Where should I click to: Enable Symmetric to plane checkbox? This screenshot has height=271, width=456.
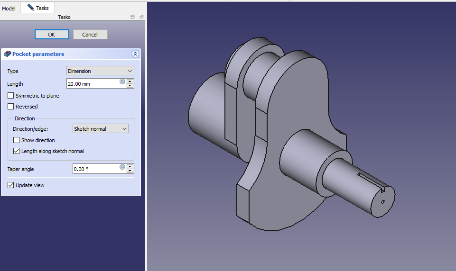coord(11,96)
